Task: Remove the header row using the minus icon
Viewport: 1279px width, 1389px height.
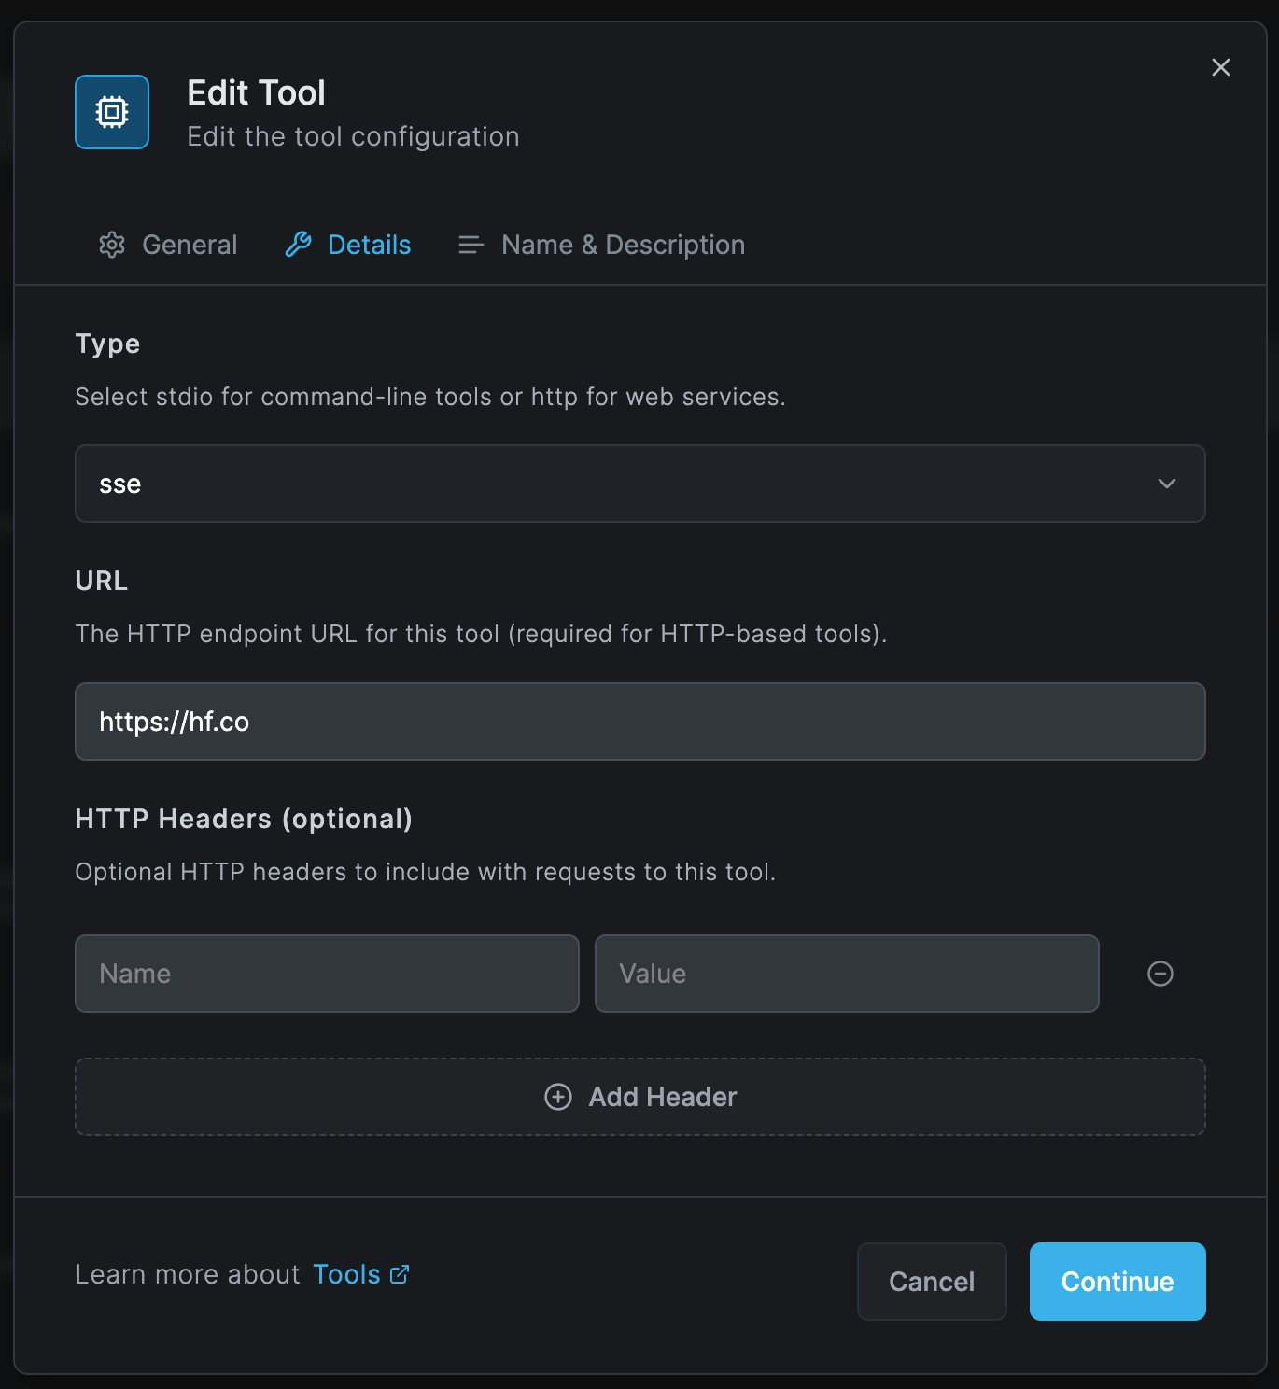Action: 1160,974
